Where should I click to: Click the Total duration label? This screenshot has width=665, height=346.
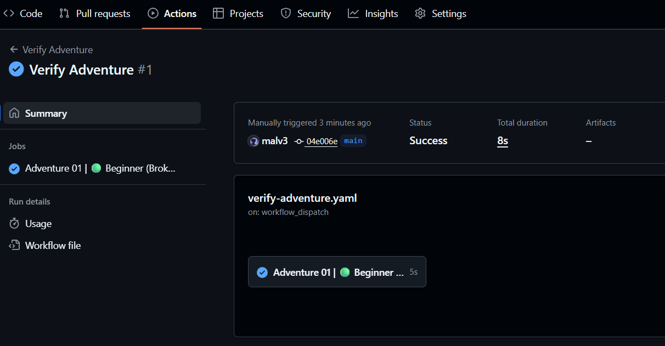522,123
